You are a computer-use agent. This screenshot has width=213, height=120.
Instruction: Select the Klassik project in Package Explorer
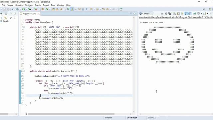click(x=5, y=21)
